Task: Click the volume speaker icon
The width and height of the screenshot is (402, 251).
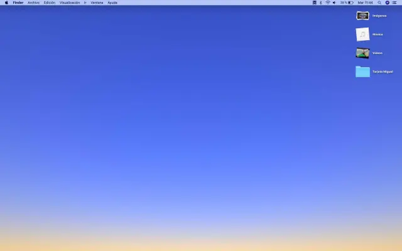Action: pyautogui.click(x=334, y=3)
